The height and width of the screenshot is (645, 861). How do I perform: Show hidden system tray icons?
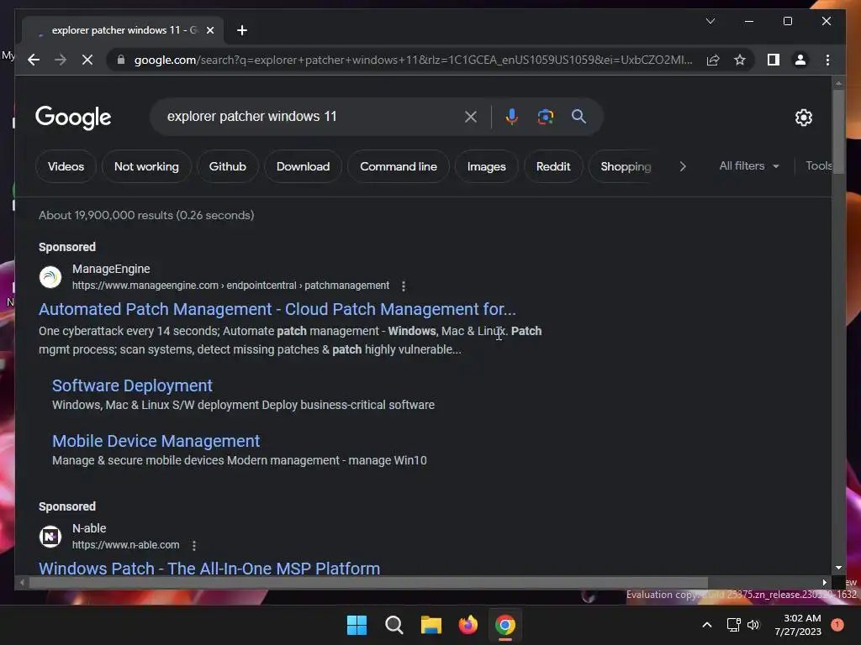click(x=707, y=625)
